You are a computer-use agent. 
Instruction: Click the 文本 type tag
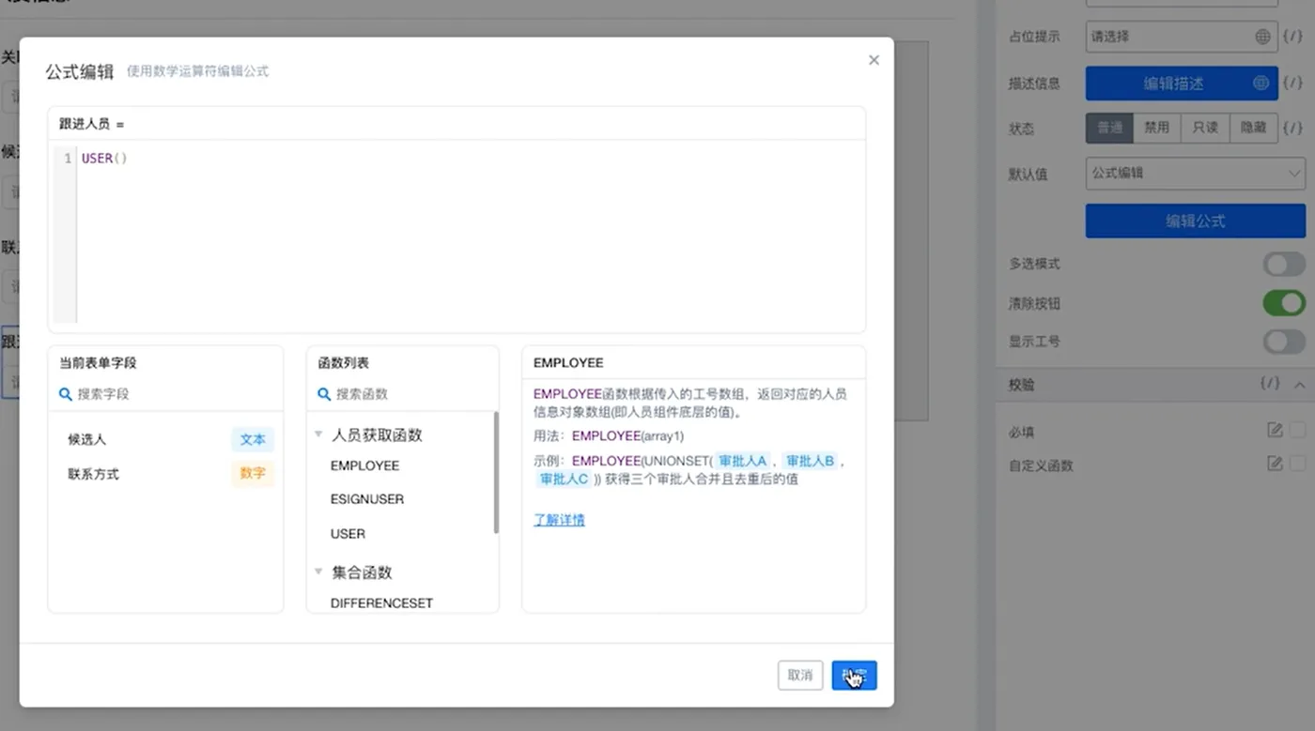coord(253,439)
